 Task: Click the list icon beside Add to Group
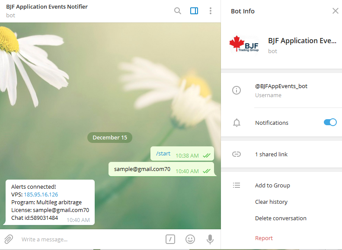tap(237, 185)
